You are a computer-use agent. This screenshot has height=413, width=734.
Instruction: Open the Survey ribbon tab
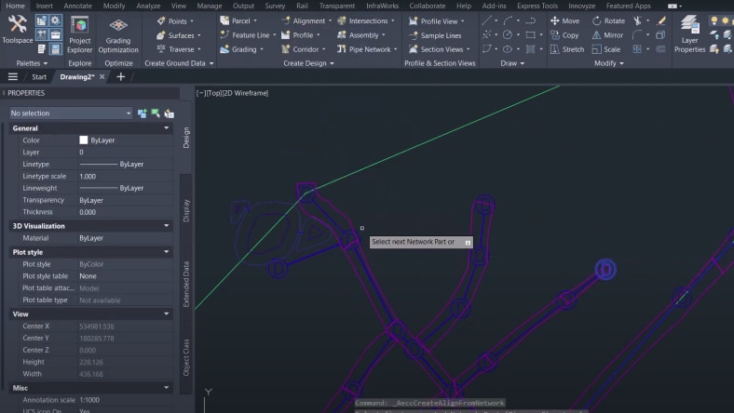coord(275,6)
